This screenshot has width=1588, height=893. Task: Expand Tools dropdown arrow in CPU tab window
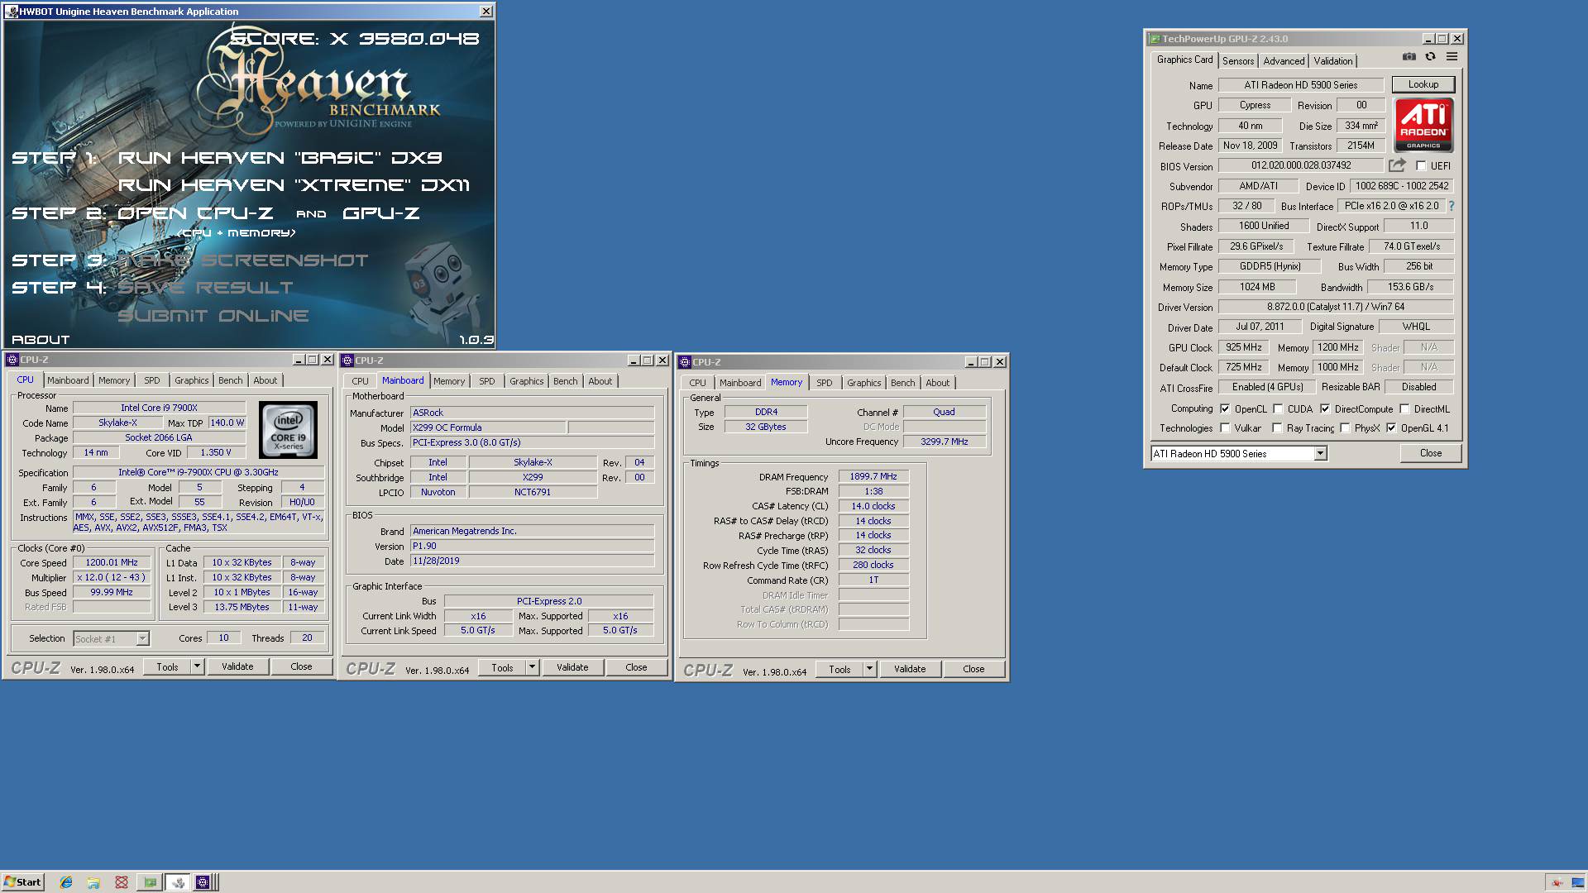click(197, 666)
